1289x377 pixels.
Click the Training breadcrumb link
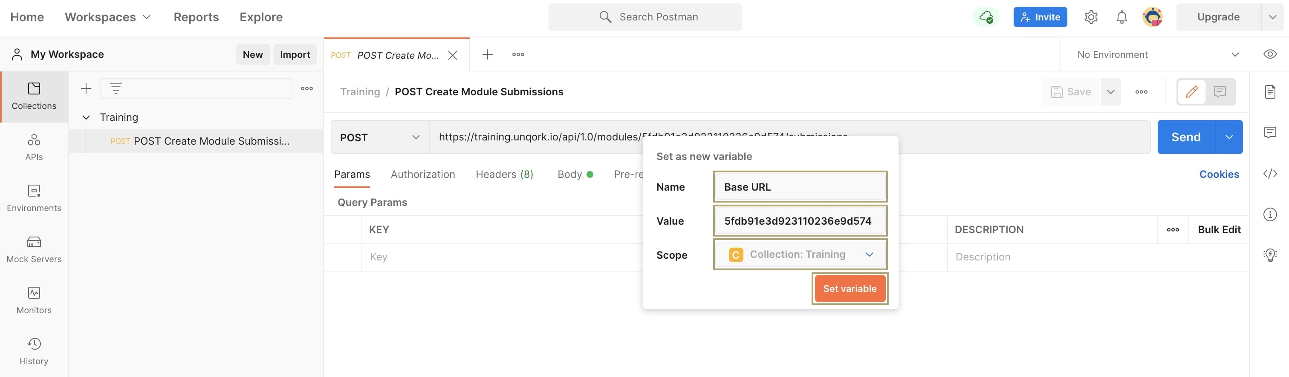click(x=360, y=92)
